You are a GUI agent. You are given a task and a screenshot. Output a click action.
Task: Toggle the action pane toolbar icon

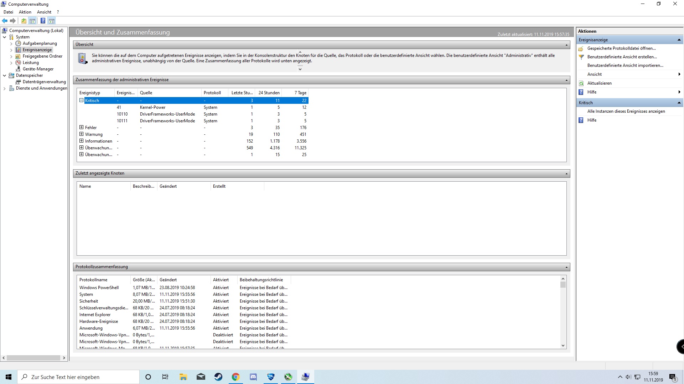(52, 21)
